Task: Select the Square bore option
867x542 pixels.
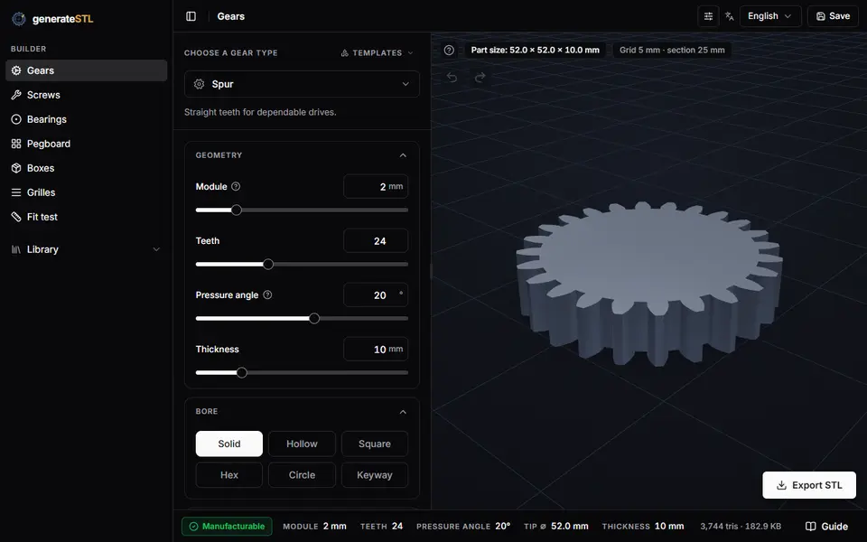Action: tap(374, 444)
